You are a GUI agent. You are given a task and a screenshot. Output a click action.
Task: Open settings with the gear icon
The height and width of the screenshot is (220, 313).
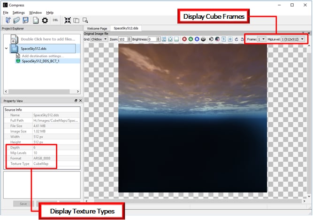tap(45, 21)
